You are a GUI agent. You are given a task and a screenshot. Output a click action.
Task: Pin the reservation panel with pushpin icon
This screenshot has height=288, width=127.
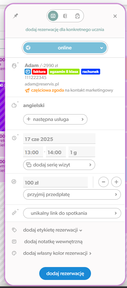coord(15,16)
